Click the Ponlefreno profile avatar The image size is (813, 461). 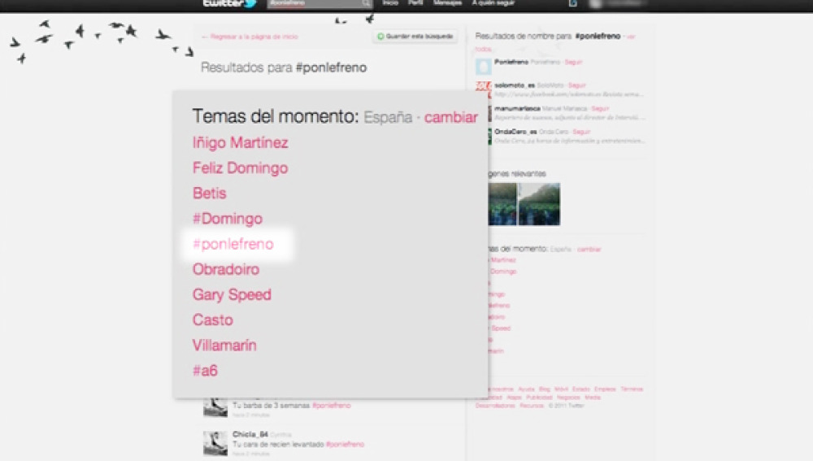[483, 67]
